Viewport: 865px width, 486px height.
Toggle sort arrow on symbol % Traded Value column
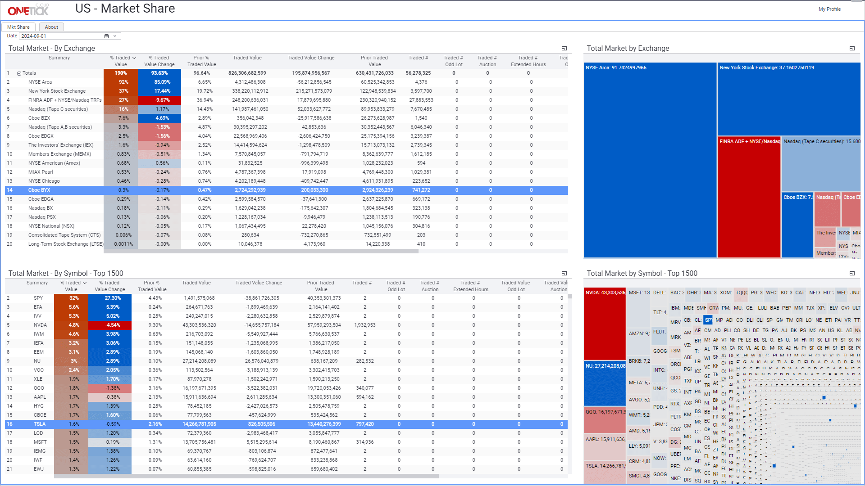(85, 283)
